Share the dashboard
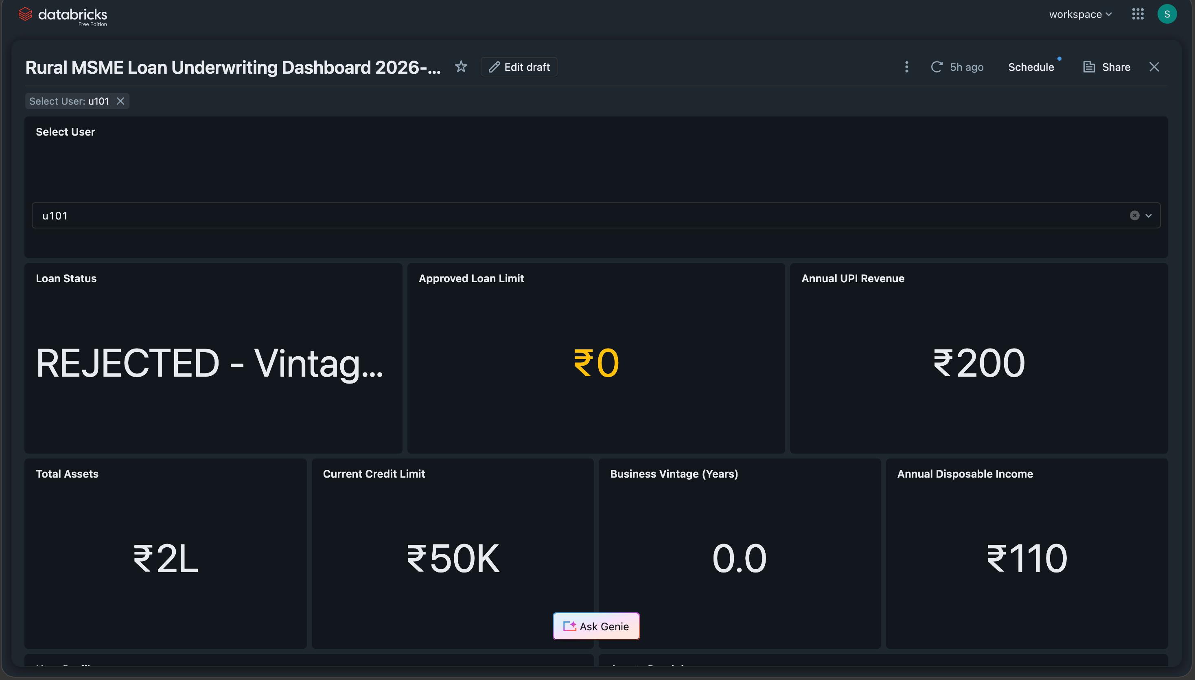1195x680 pixels. point(1106,67)
